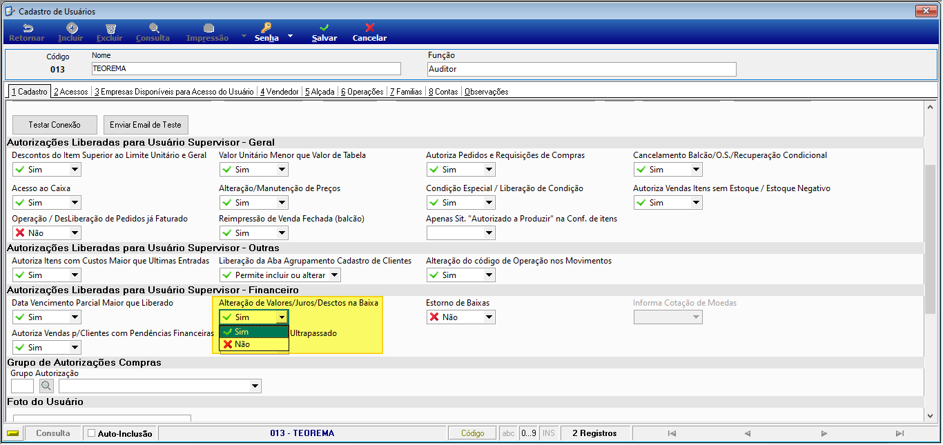The height and width of the screenshot is (445, 943).
Task: Click the Incluir toolbar icon
Action: click(x=71, y=28)
